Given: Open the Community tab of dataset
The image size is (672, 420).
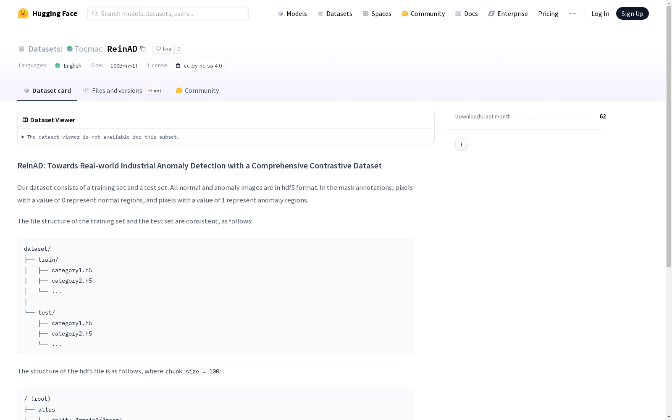Looking at the screenshot, I should [x=197, y=91].
